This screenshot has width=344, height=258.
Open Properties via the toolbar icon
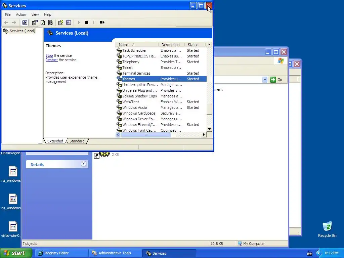35,23
